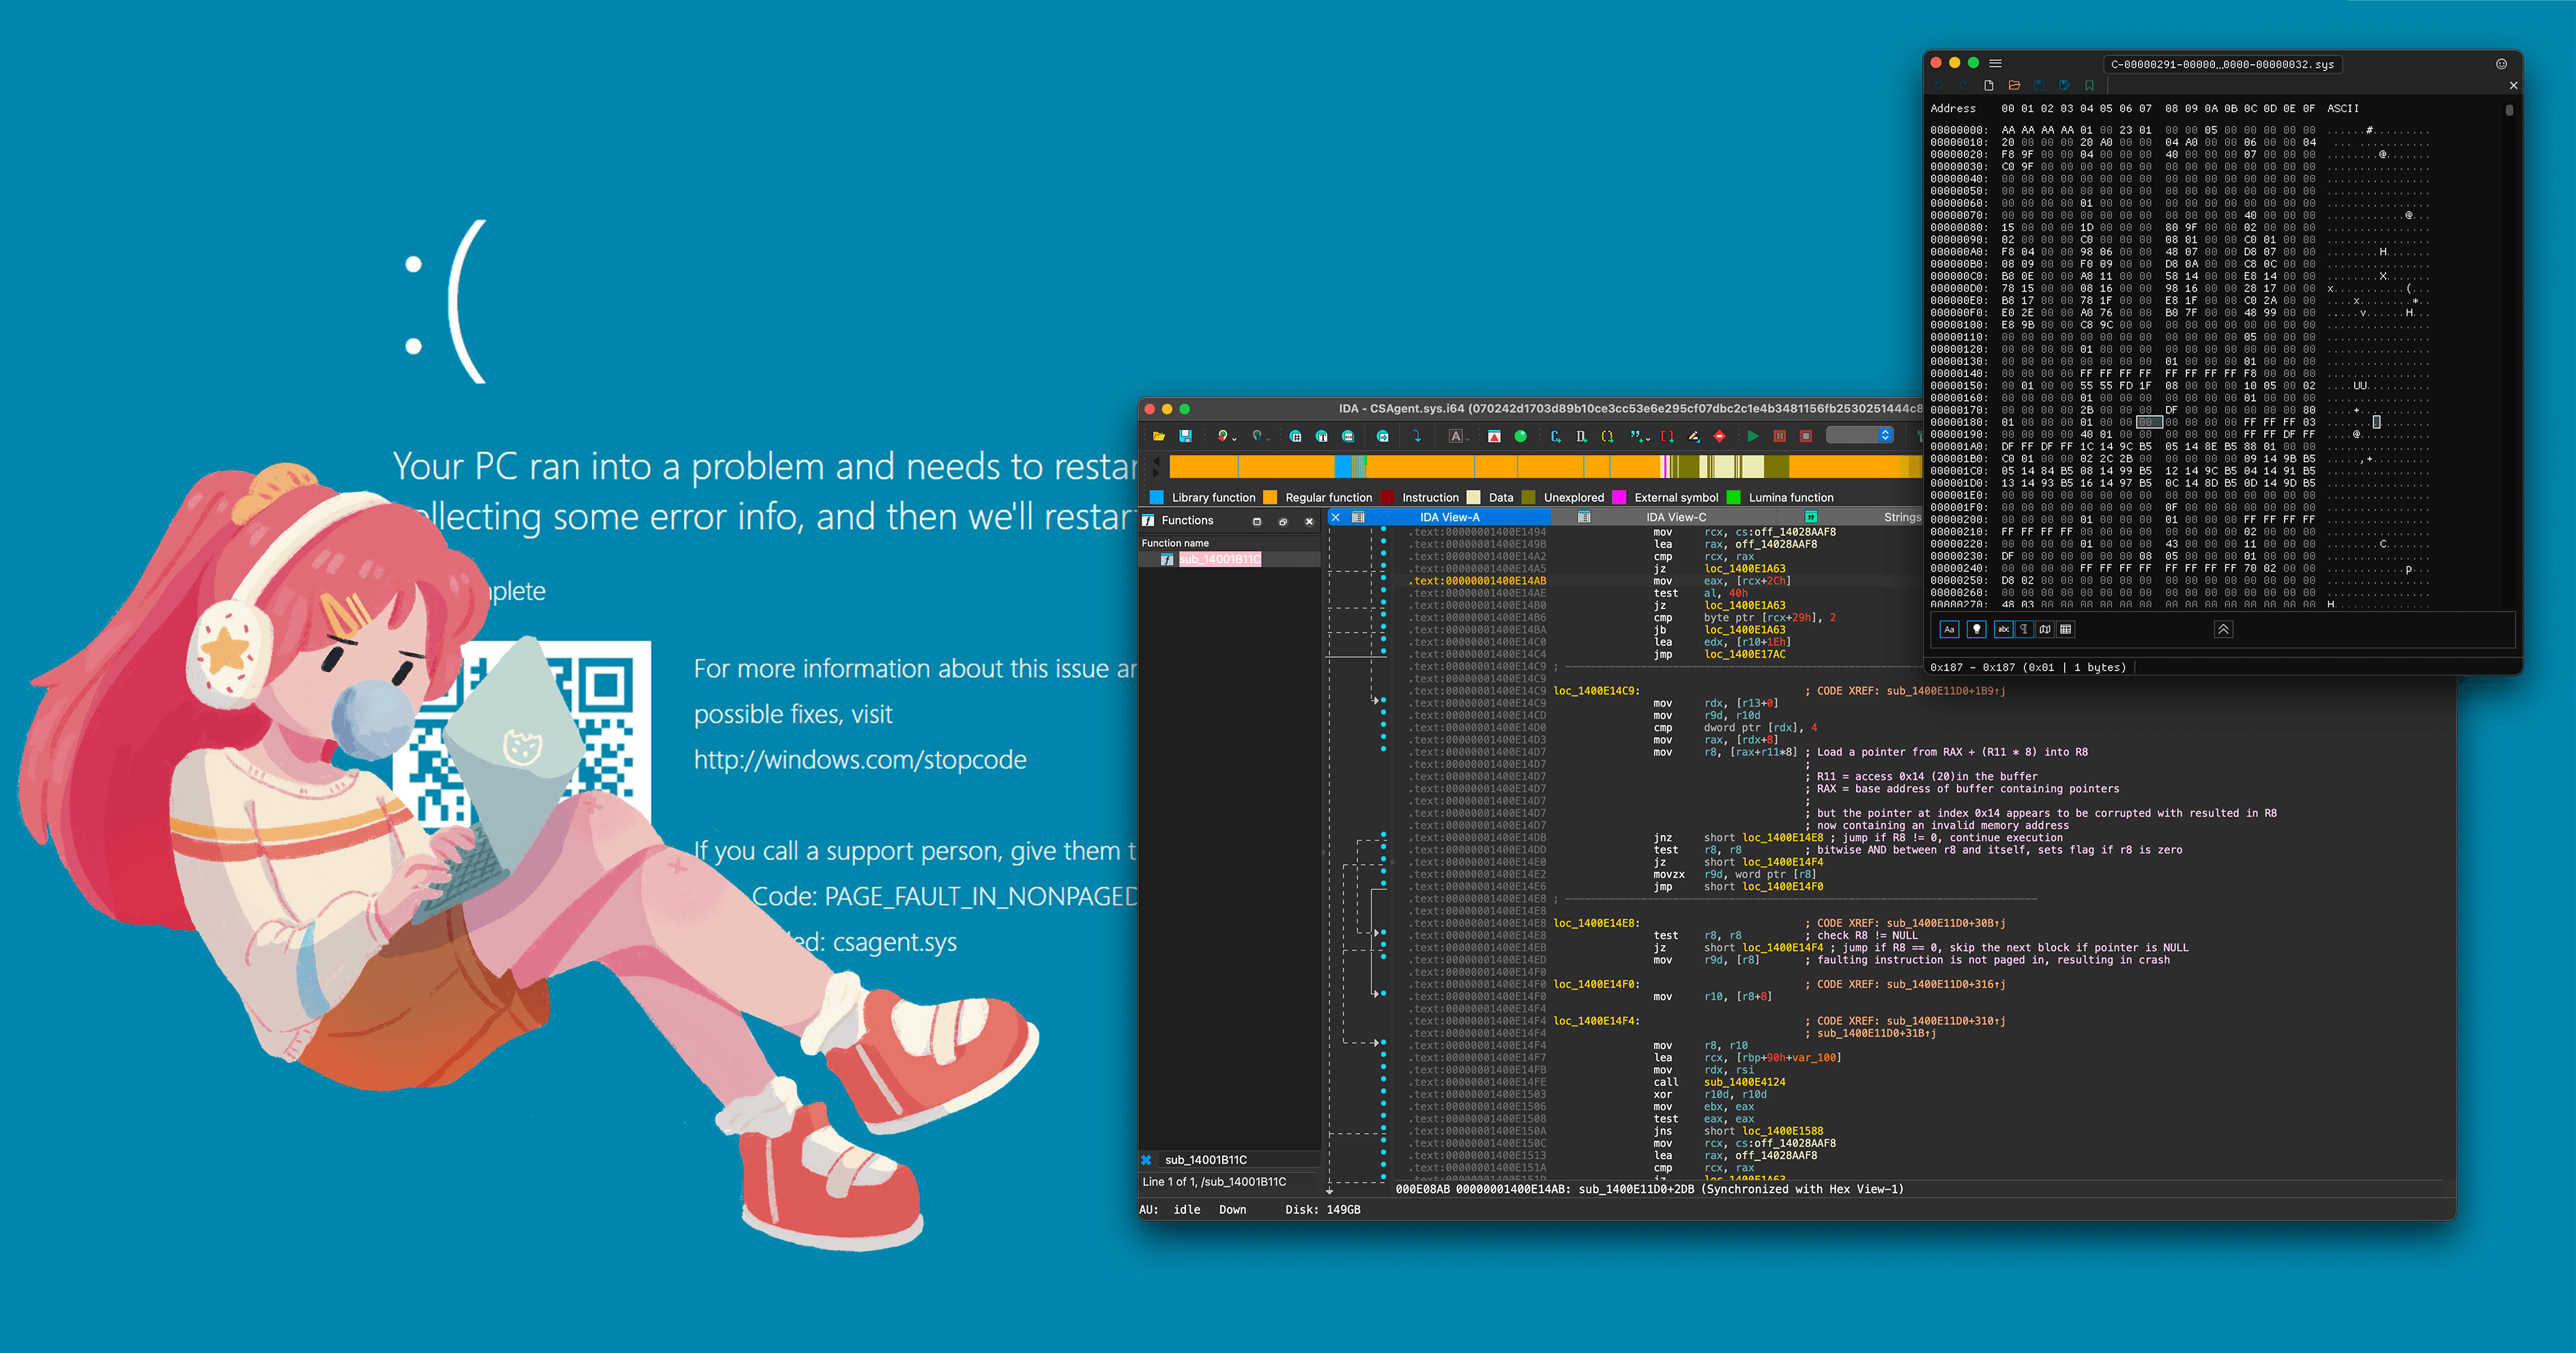Click the green circle toolbar icon in IDA
The image size is (2576, 1353).
pyautogui.click(x=1520, y=436)
